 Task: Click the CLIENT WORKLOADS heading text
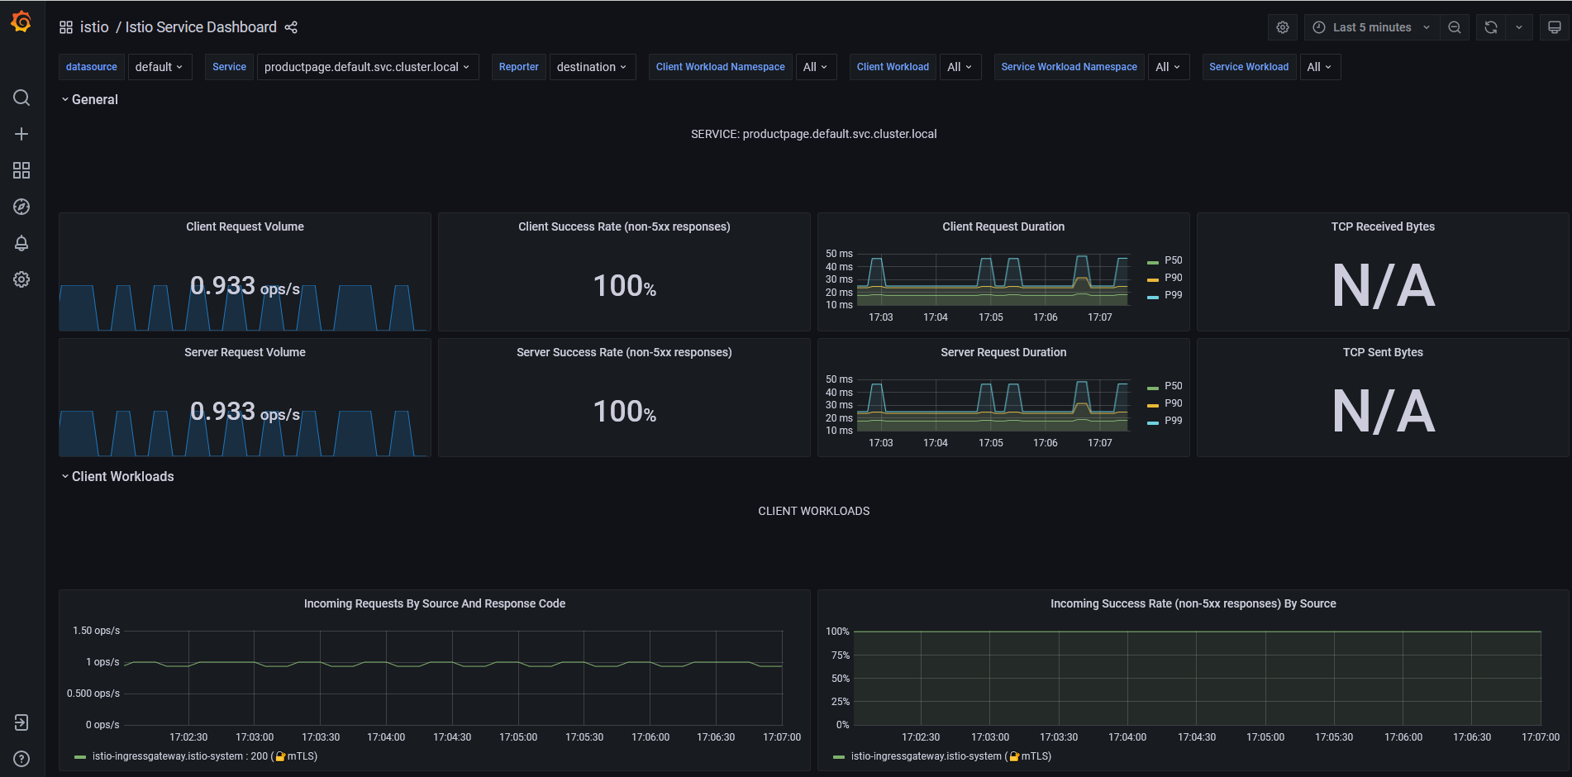814,511
